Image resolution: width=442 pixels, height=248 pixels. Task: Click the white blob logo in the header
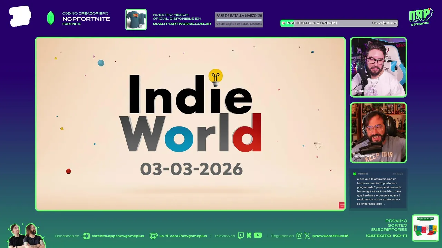(20, 16)
